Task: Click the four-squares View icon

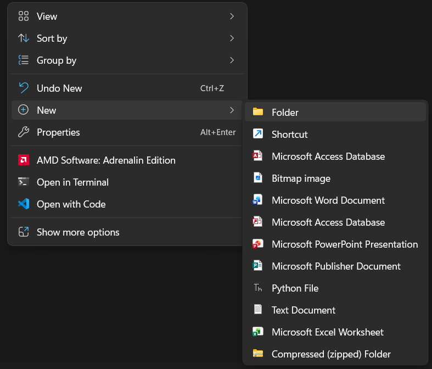Action: 24,16
